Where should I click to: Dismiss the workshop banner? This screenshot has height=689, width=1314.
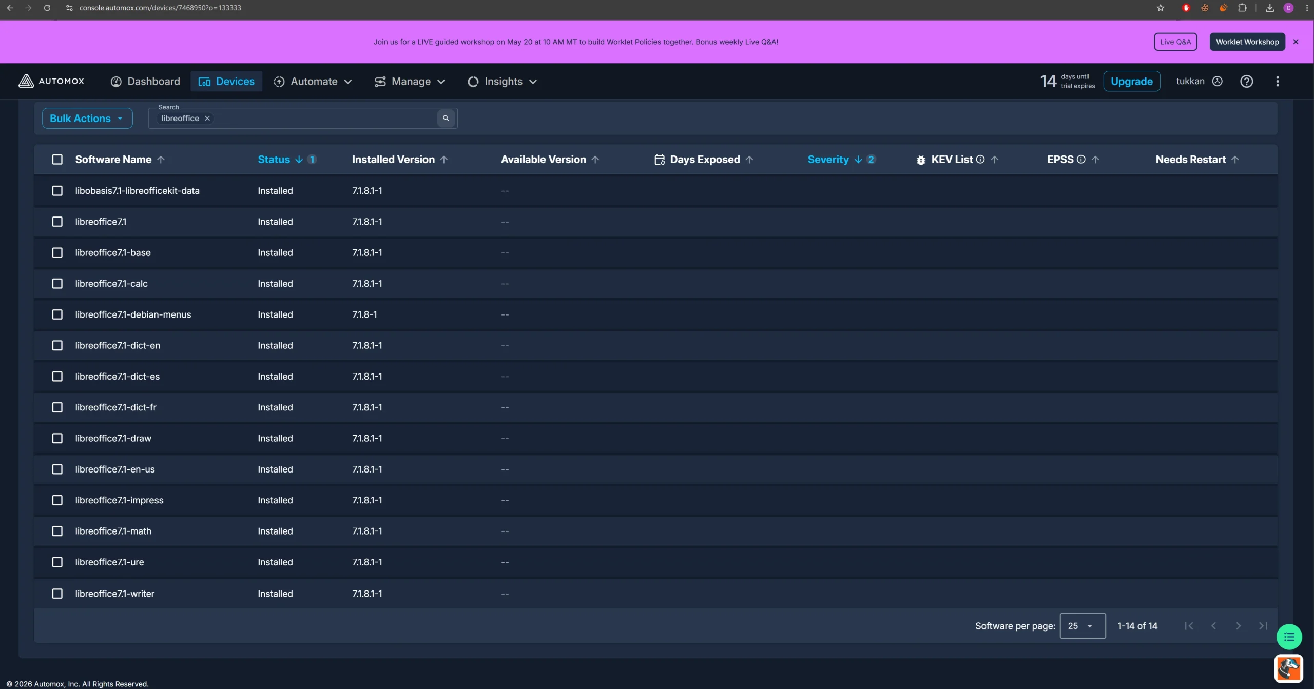[x=1296, y=42]
